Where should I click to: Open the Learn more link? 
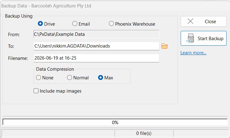click(x=193, y=53)
